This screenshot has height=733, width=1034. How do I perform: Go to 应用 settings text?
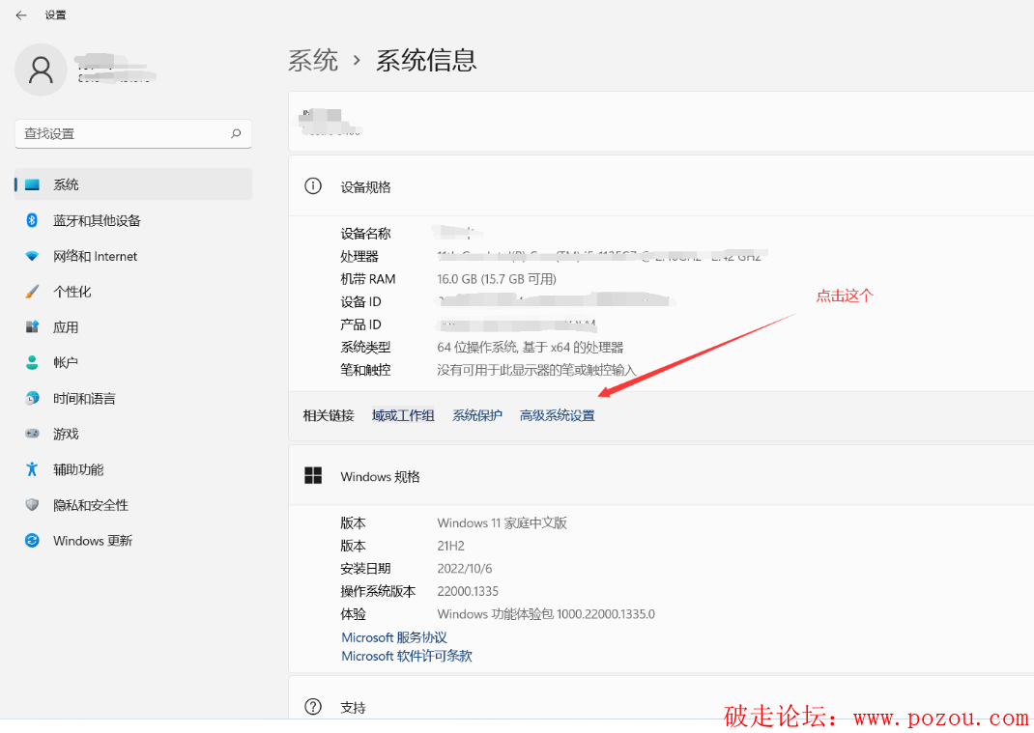(x=66, y=327)
